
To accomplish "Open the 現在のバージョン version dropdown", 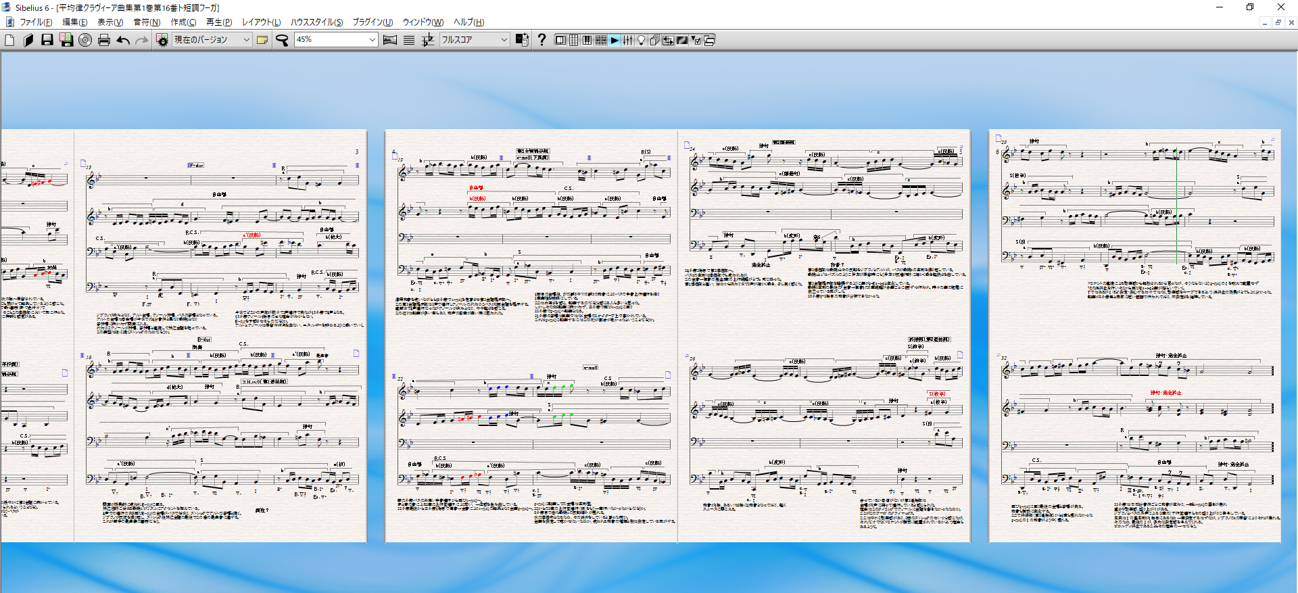I will [x=246, y=40].
